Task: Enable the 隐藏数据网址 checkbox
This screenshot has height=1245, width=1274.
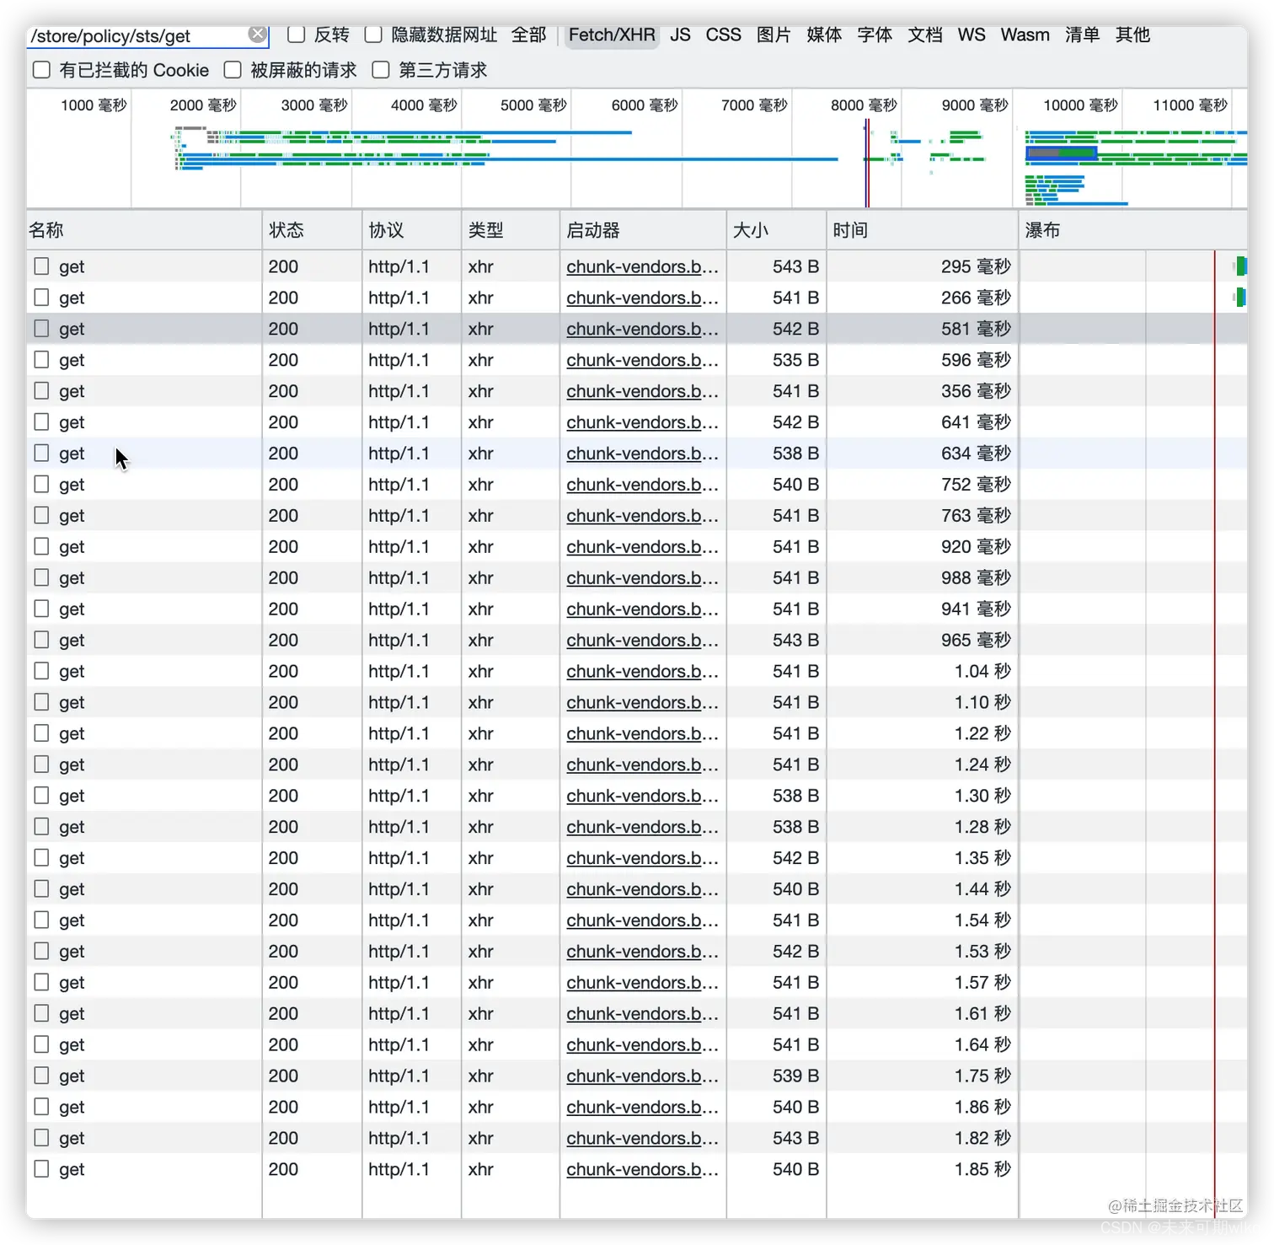Action: coord(373,35)
